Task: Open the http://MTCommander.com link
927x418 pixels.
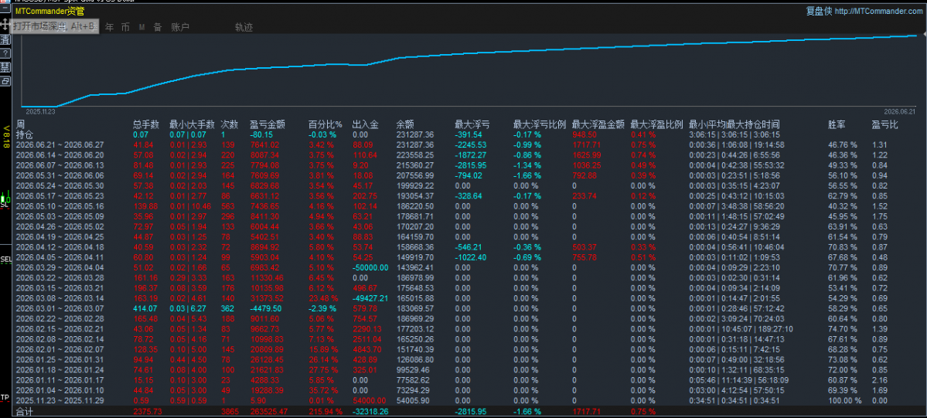Action: pos(878,11)
